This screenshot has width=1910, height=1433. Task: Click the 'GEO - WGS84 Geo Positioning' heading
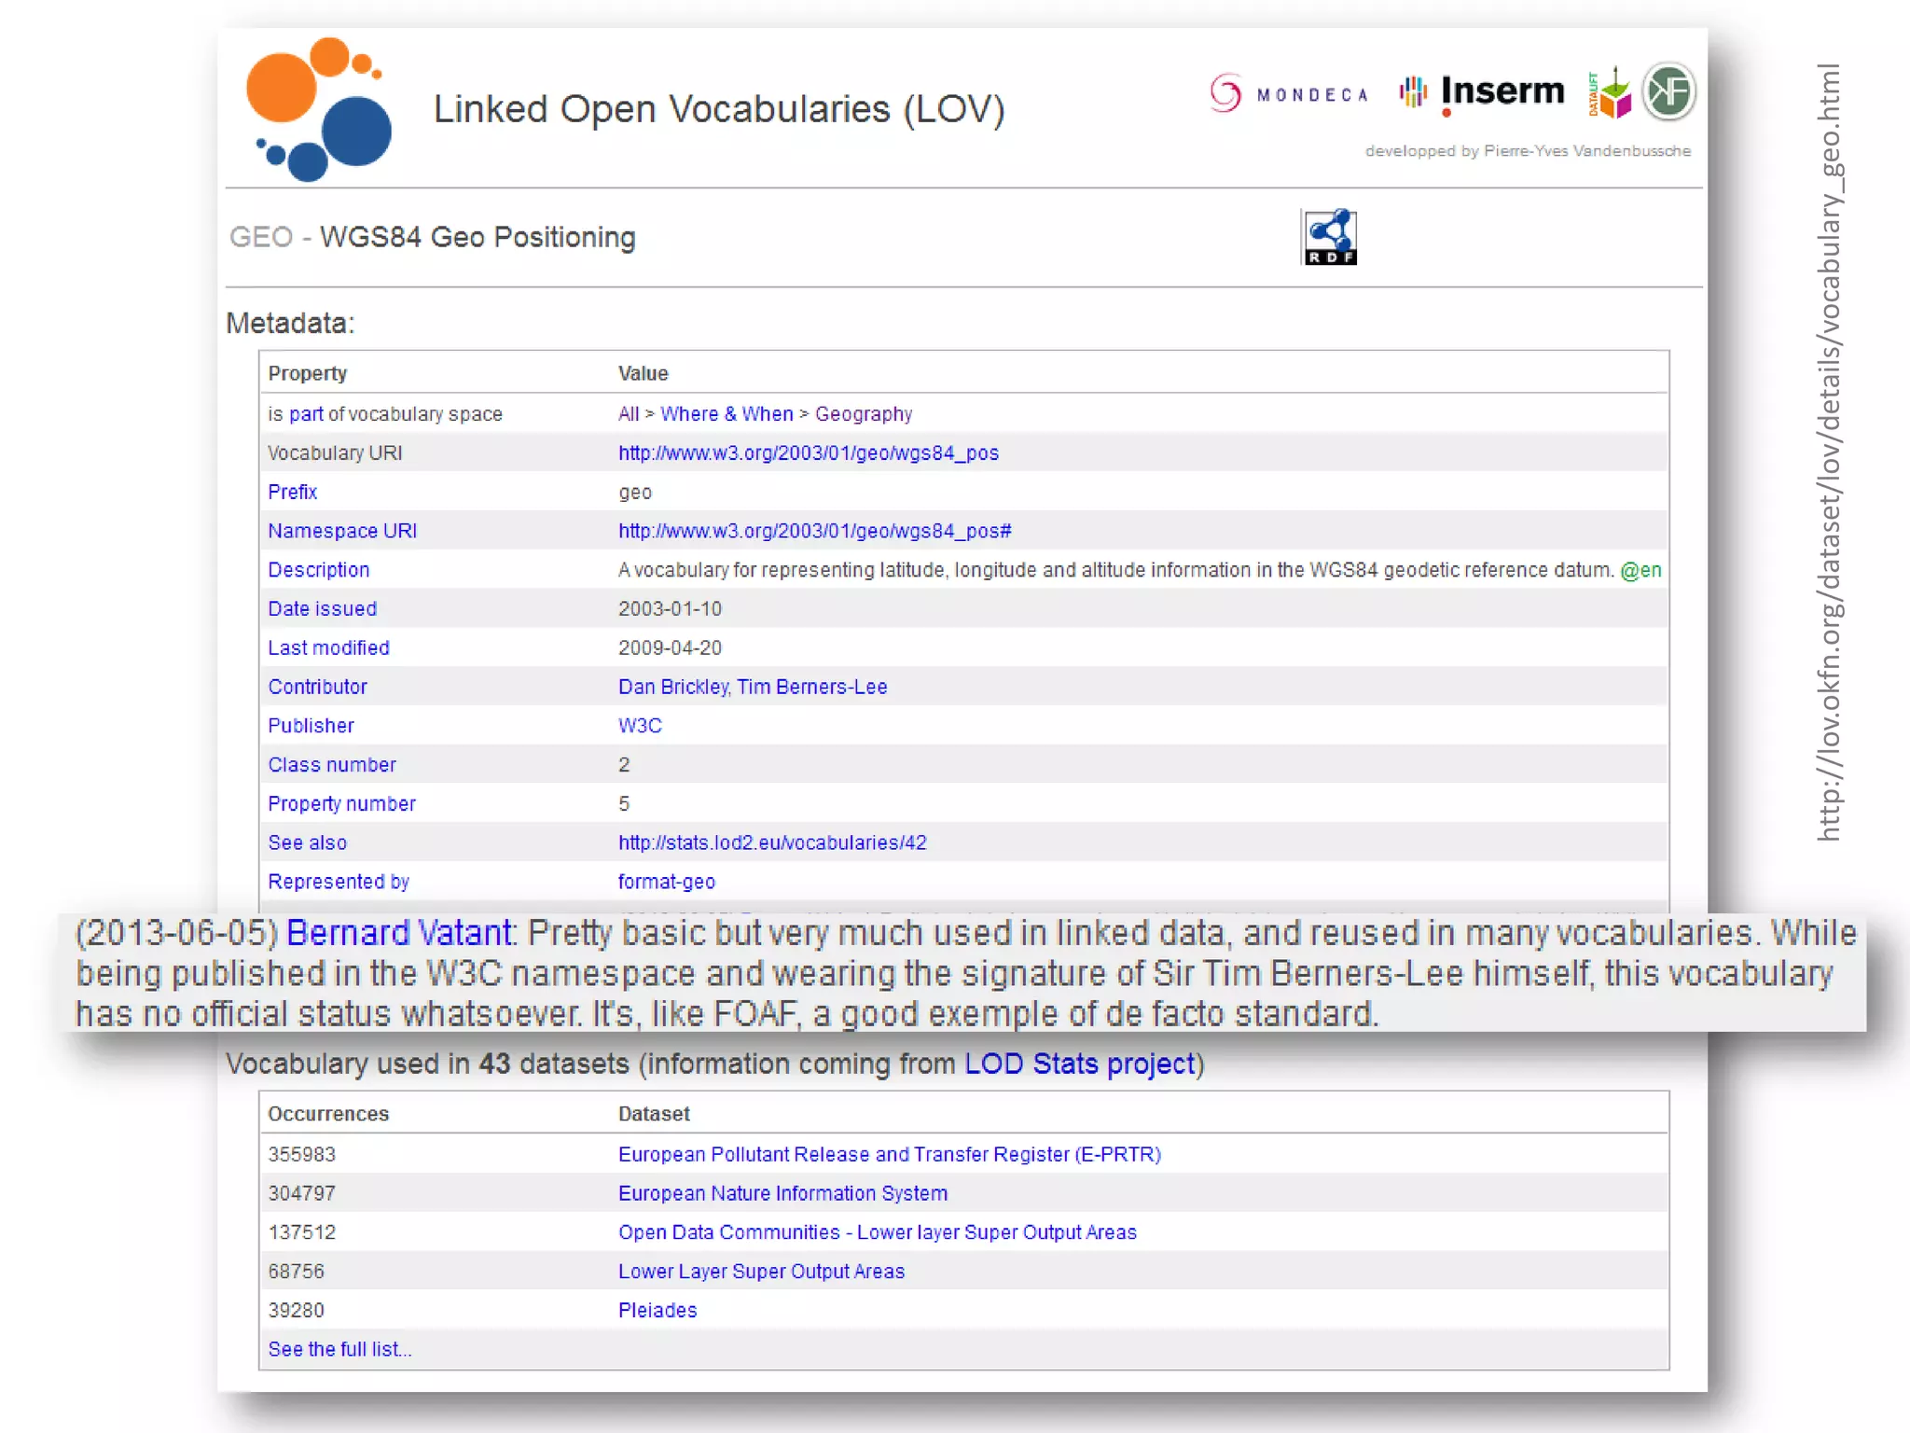(x=433, y=238)
